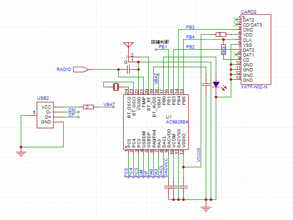The height and width of the screenshot is (220, 293).
Task: Select the PB4 net label on CLK wire
Action: pyautogui.click(x=190, y=37)
